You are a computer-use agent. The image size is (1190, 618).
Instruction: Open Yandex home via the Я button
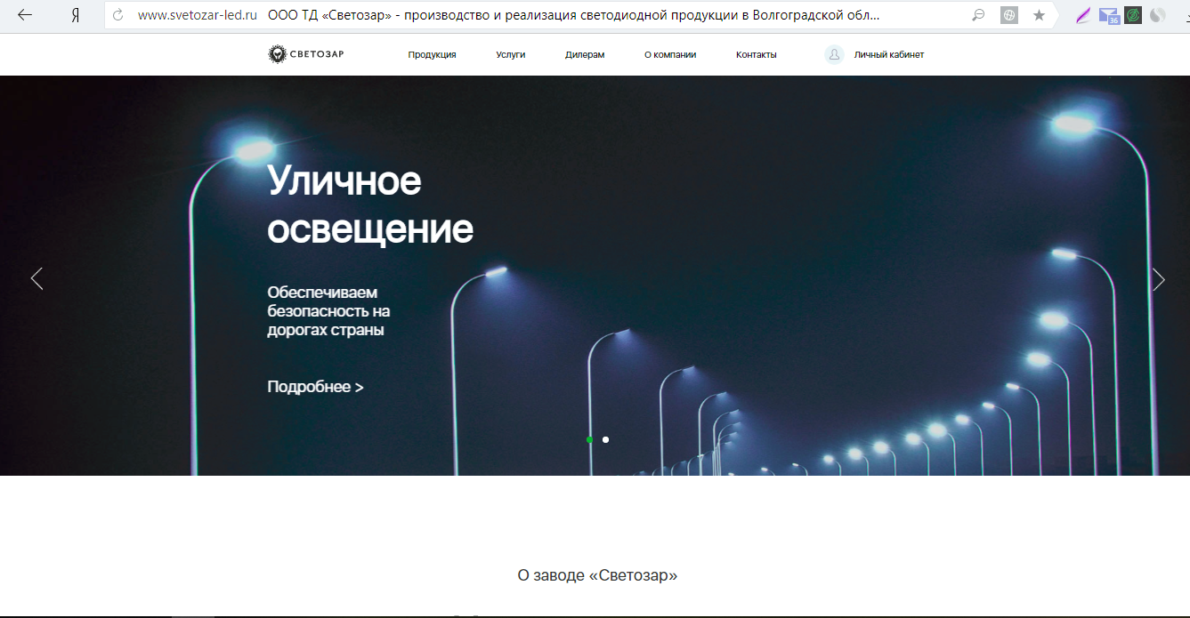point(76,15)
